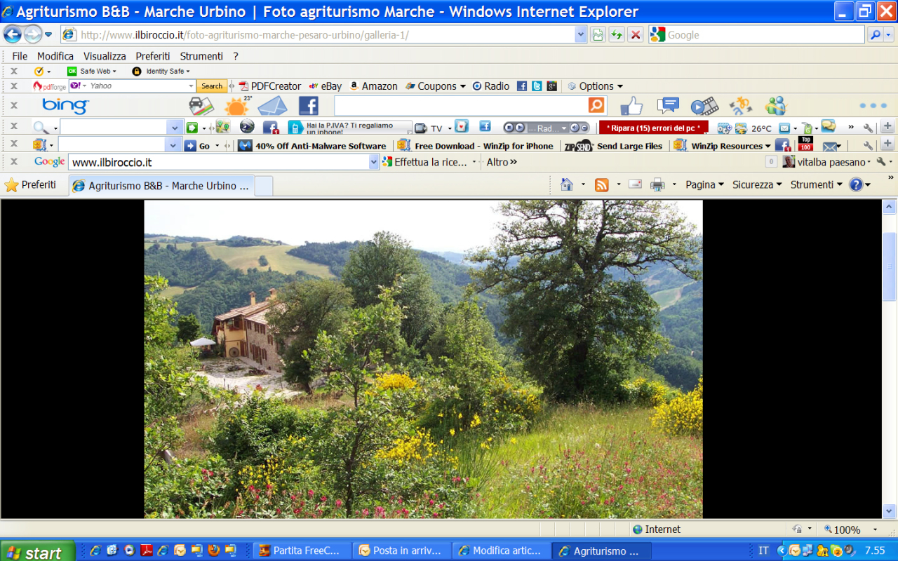Select the Agriturismo B&B browser tab
898x561 pixels.
pos(161,186)
